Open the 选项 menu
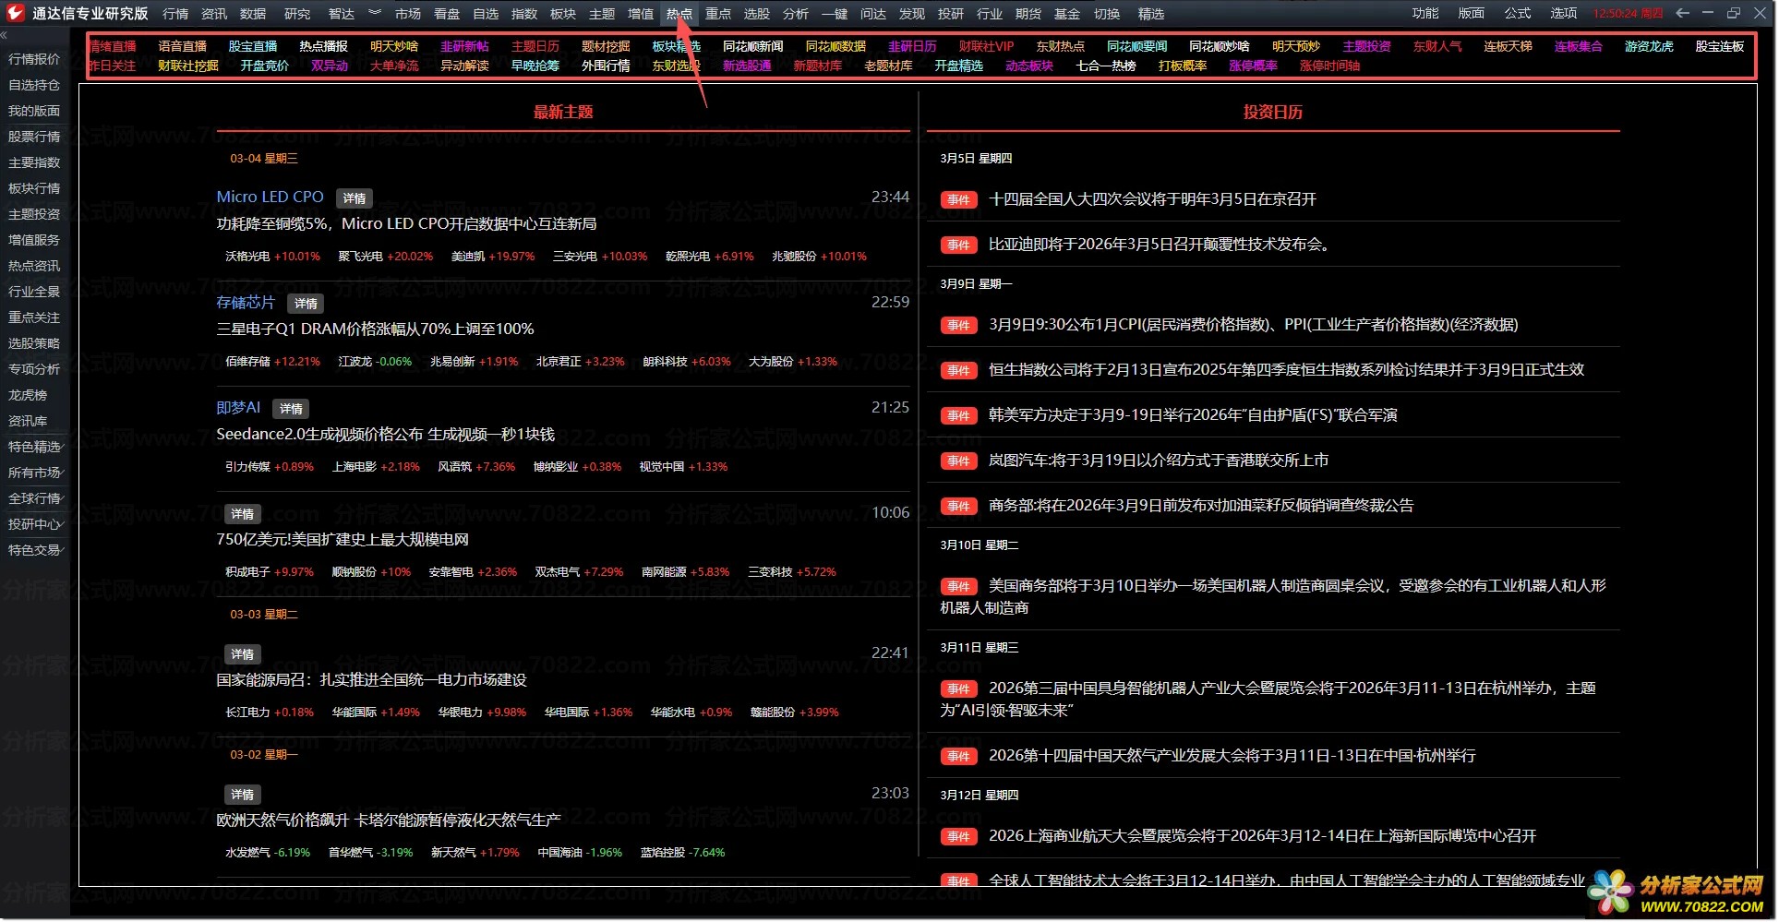 (x=1563, y=13)
